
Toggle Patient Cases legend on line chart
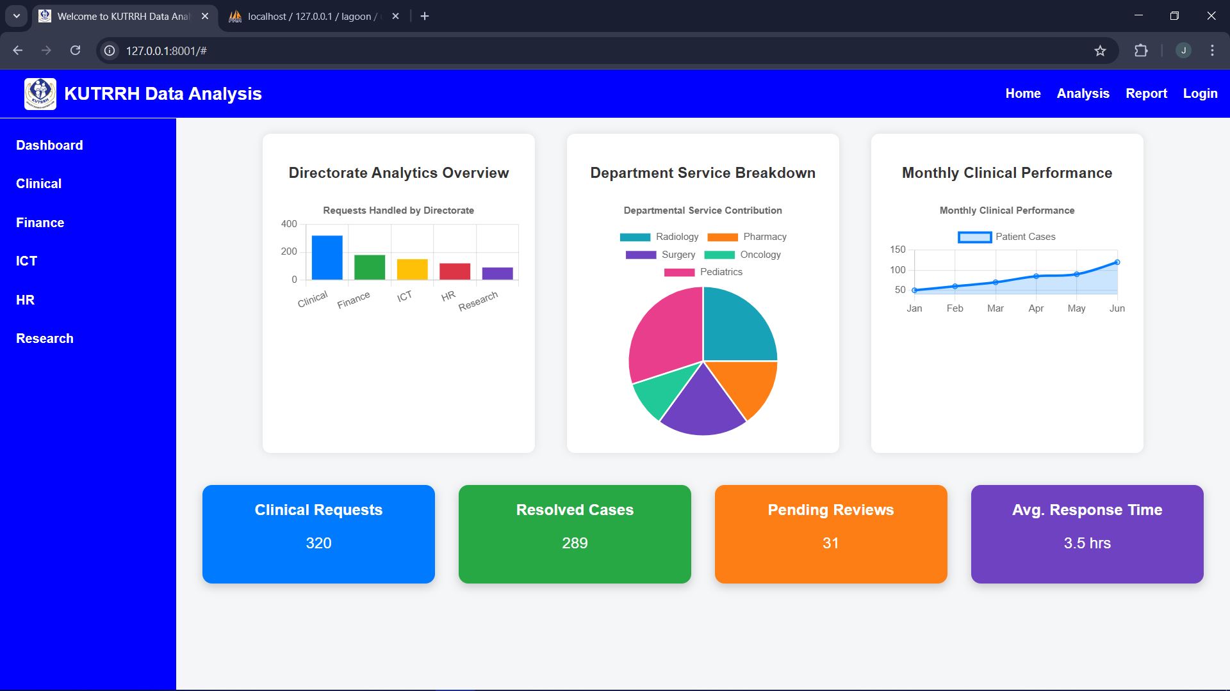coord(1006,237)
